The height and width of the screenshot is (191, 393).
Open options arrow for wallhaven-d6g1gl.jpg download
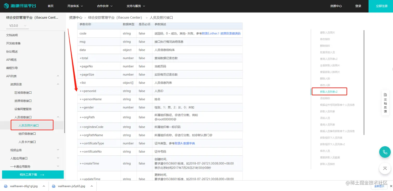44,186
